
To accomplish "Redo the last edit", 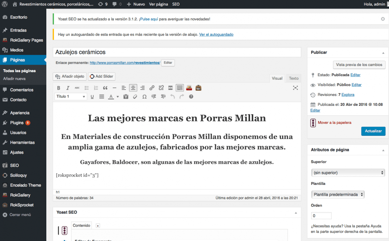I will [182, 97].
